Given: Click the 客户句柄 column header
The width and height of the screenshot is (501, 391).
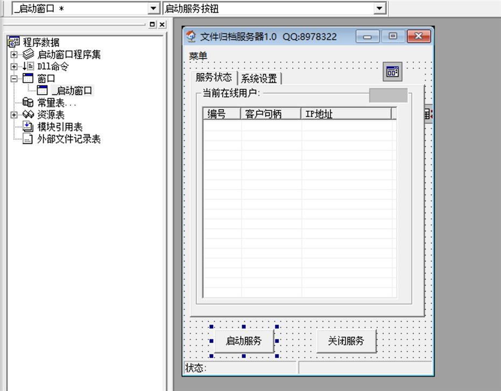Looking at the screenshot, I should click(271, 113).
